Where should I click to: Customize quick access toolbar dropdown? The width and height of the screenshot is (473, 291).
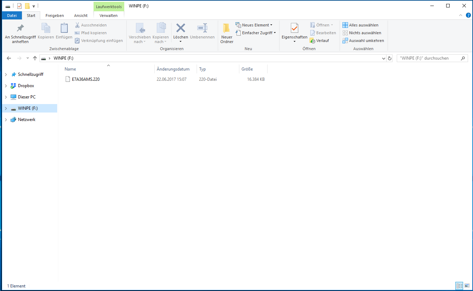pyautogui.click(x=34, y=6)
